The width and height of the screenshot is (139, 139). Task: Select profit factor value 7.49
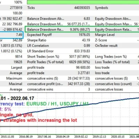point(19,35)
